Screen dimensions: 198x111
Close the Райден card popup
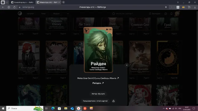pos(127,65)
